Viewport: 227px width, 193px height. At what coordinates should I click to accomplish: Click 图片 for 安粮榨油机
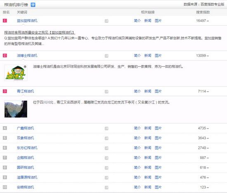tap(158, 187)
